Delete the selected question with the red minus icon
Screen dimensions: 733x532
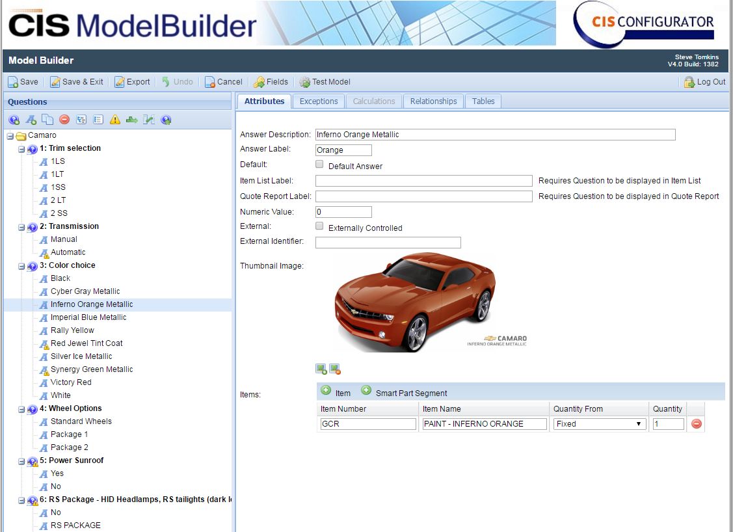click(x=64, y=120)
